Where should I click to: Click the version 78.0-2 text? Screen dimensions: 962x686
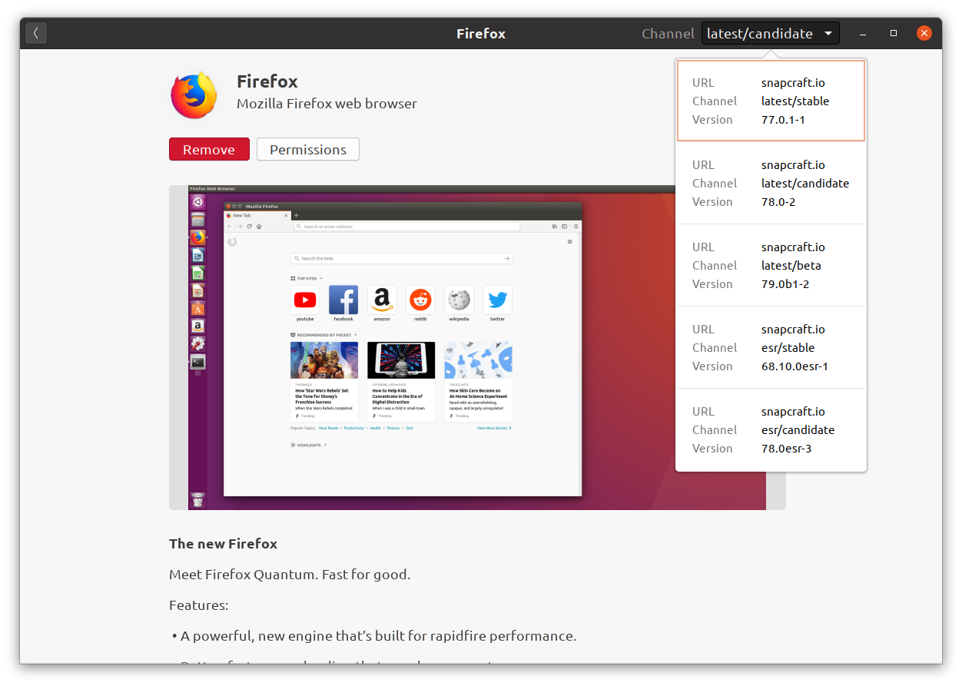click(778, 201)
